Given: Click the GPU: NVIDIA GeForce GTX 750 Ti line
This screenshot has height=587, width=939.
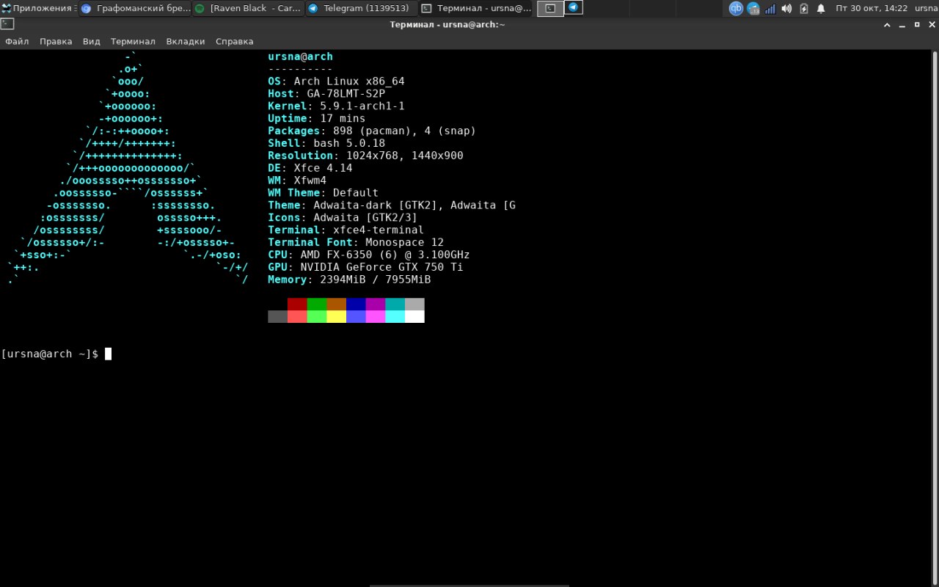Looking at the screenshot, I should [365, 267].
